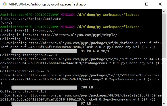
Task: Click the Flask download progress bar
Action: (45, 51)
